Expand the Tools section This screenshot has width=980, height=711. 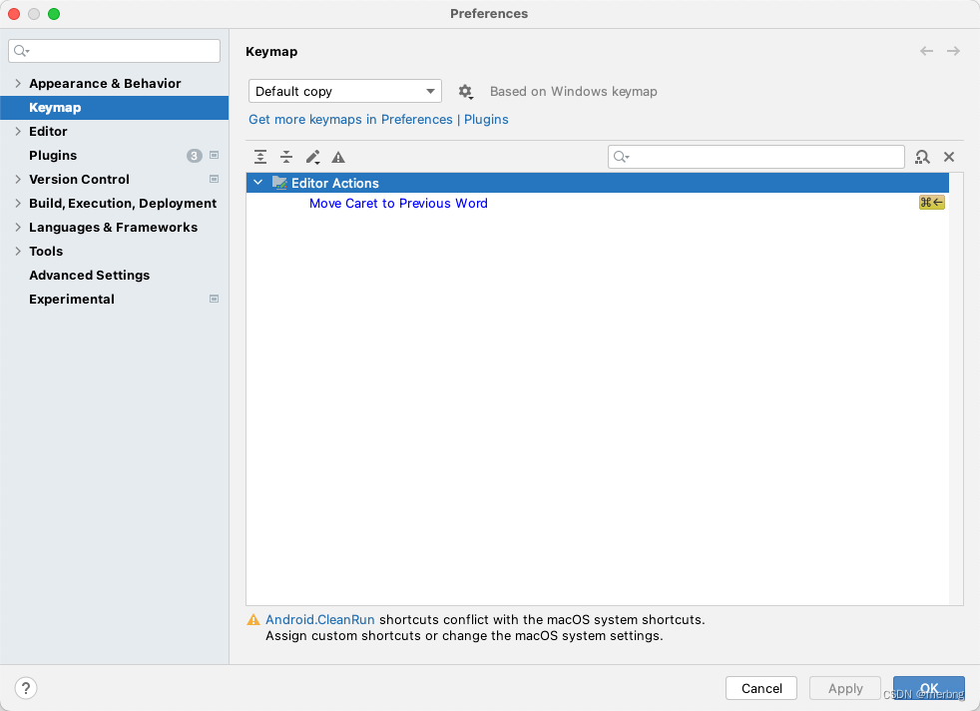tap(18, 251)
